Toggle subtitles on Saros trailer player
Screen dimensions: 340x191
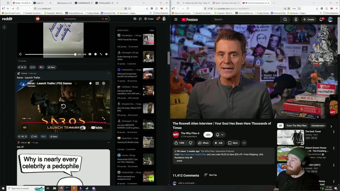click(97, 83)
